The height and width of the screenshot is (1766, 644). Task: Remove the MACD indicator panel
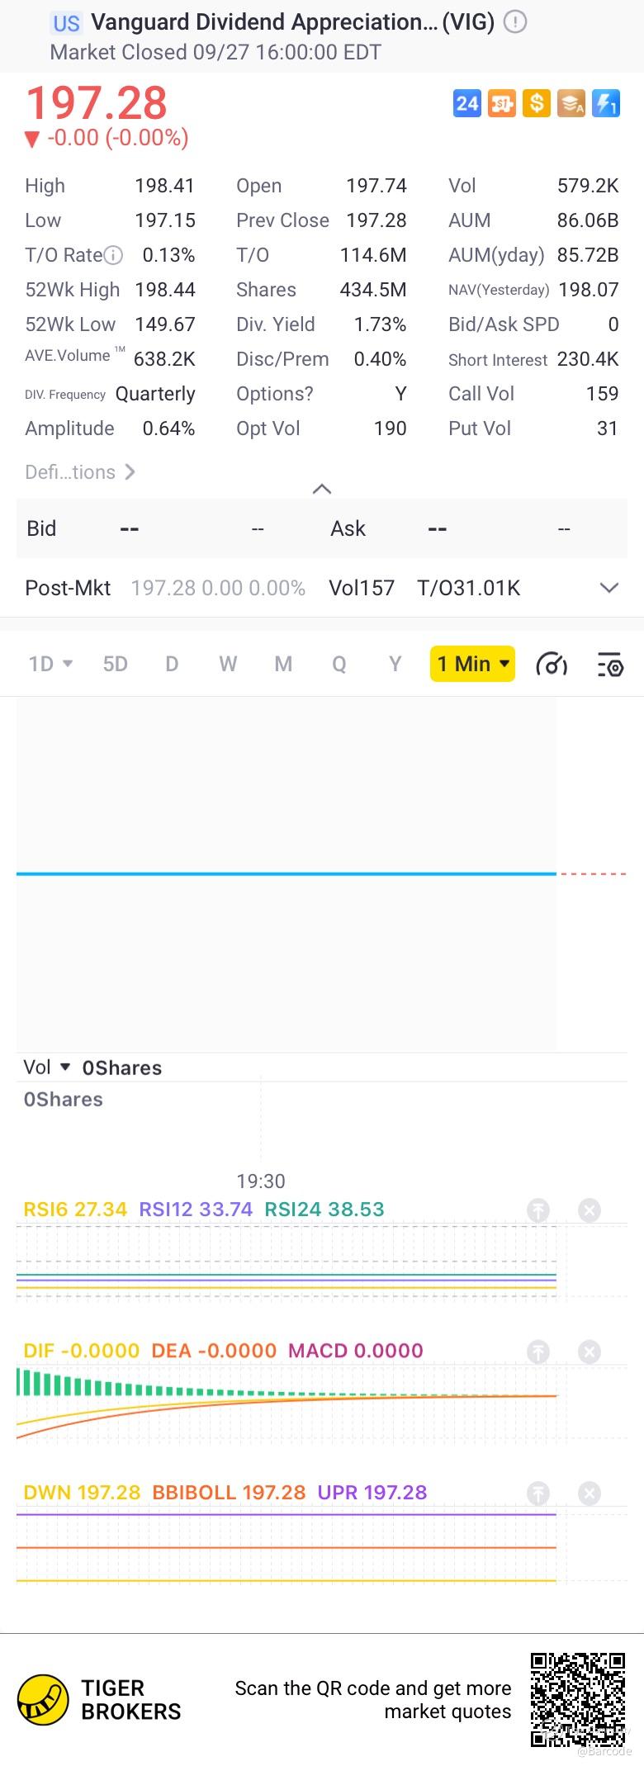[590, 1352]
